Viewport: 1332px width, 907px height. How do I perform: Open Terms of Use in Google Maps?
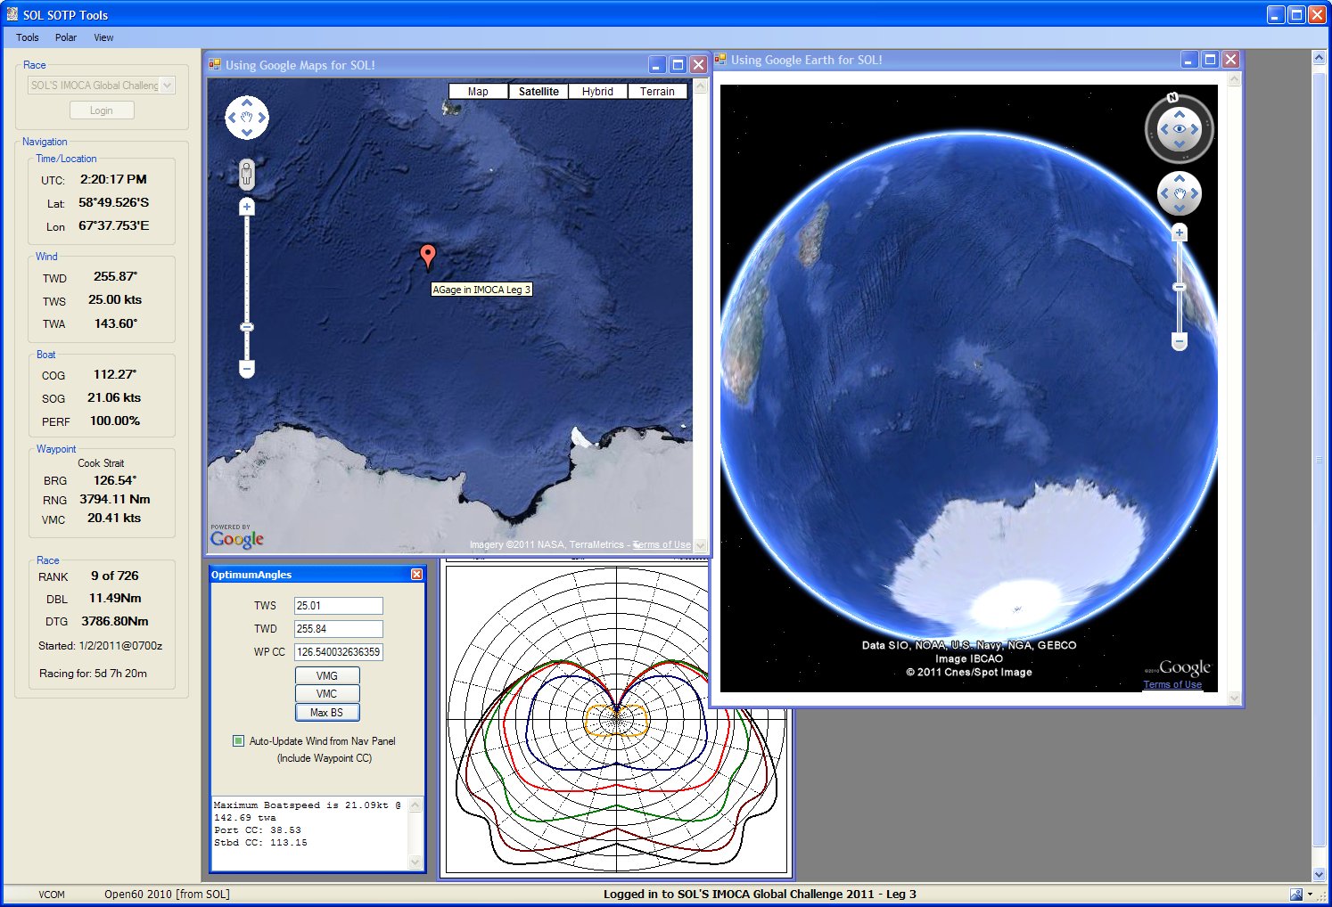662,544
